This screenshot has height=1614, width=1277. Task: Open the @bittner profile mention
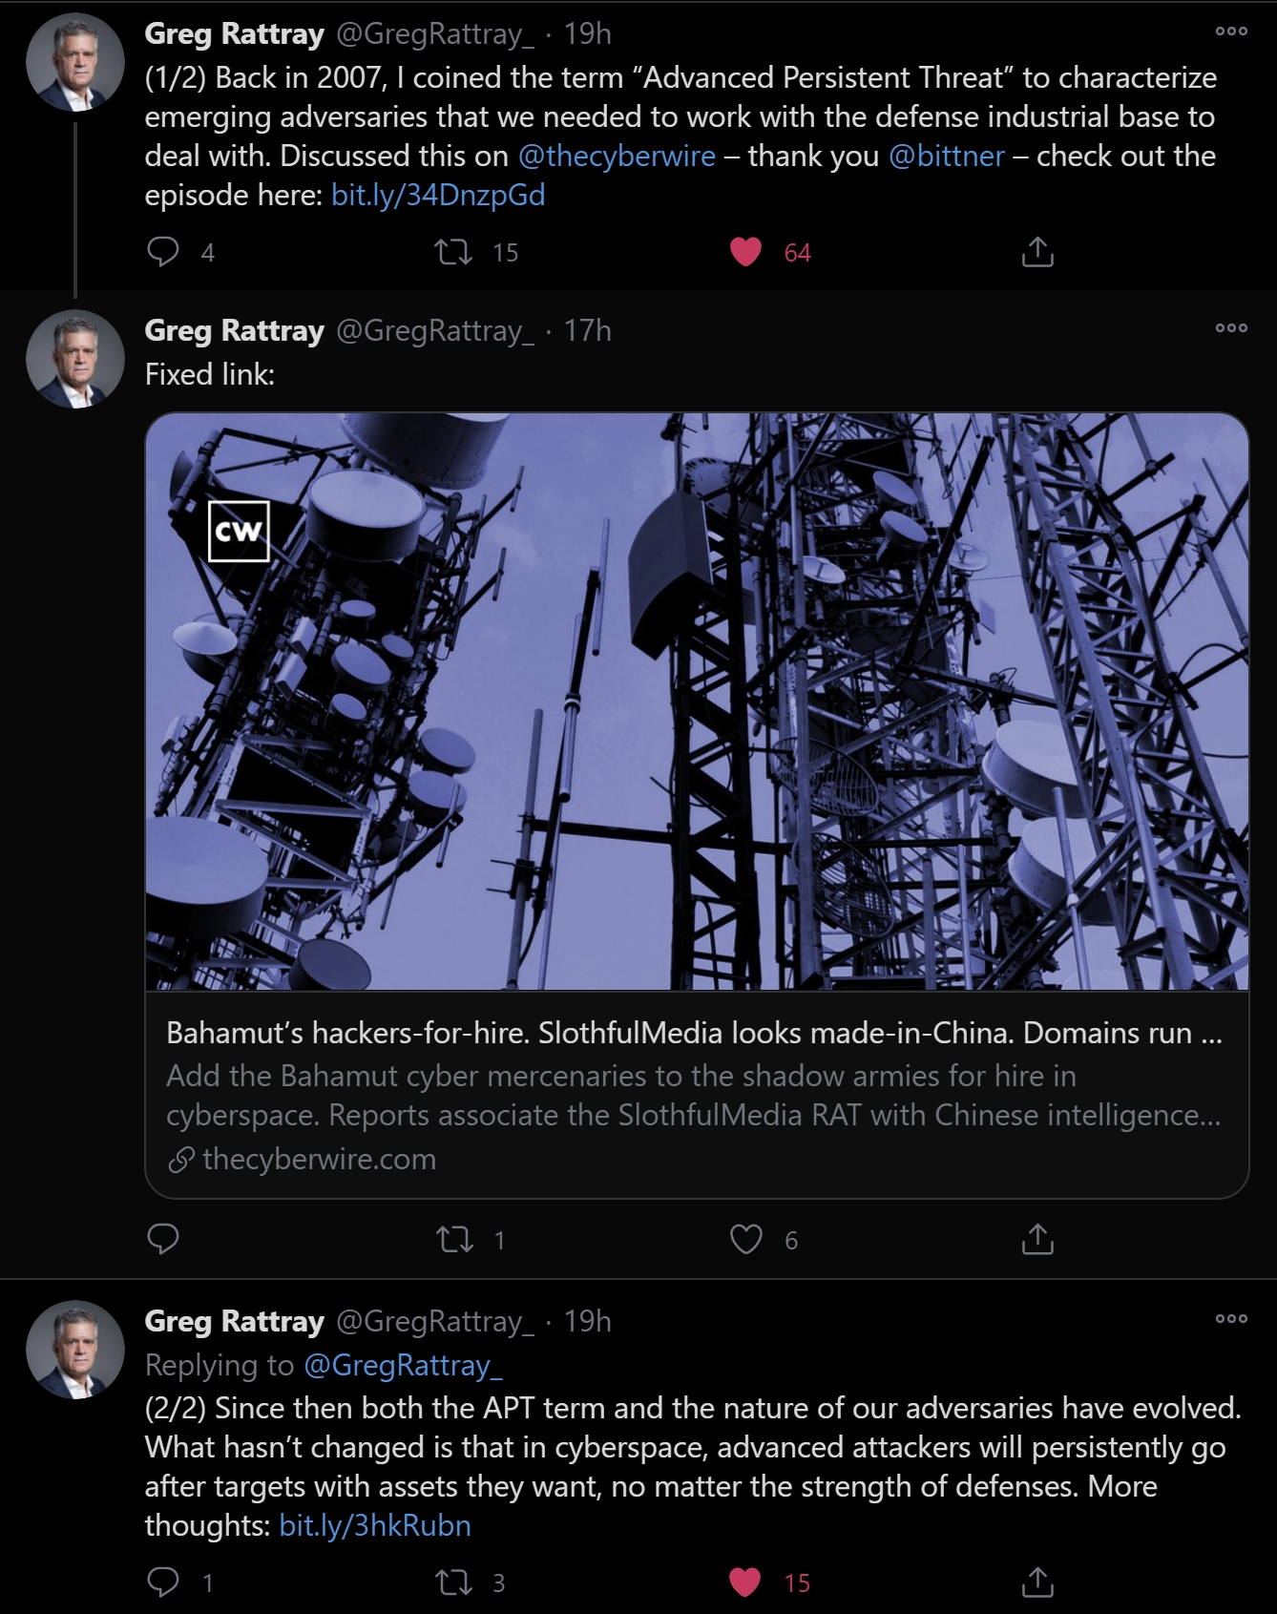(x=946, y=156)
